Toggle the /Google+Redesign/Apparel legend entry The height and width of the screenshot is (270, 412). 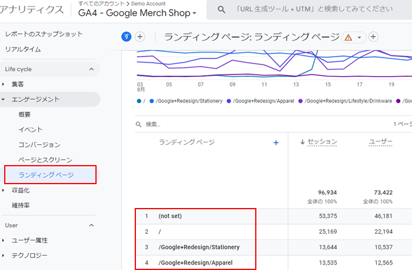tap(261, 101)
